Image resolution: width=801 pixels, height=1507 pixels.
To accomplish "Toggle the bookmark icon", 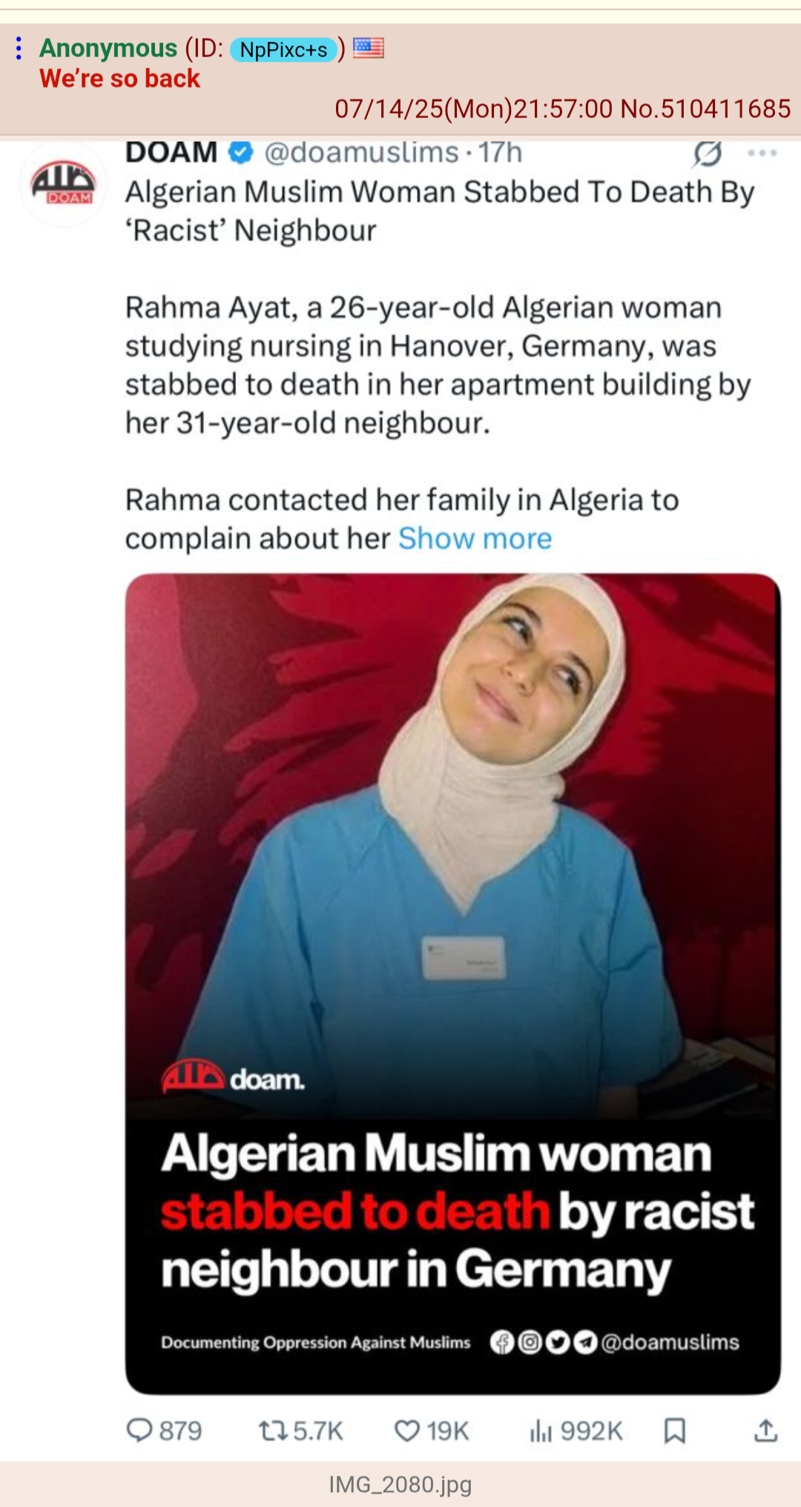I will point(674,1431).
